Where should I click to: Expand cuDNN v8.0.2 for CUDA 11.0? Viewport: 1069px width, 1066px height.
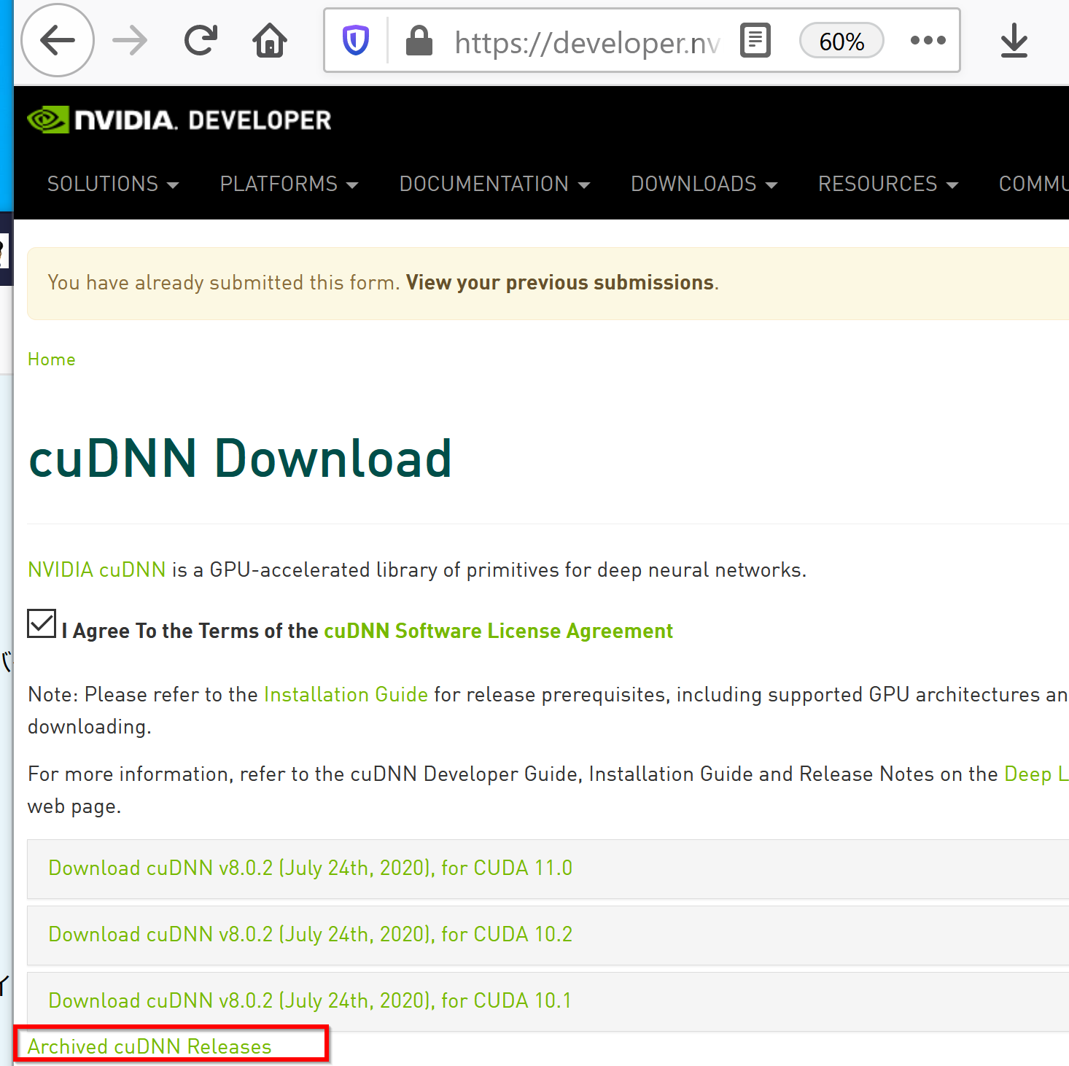[x=548, y=868]
